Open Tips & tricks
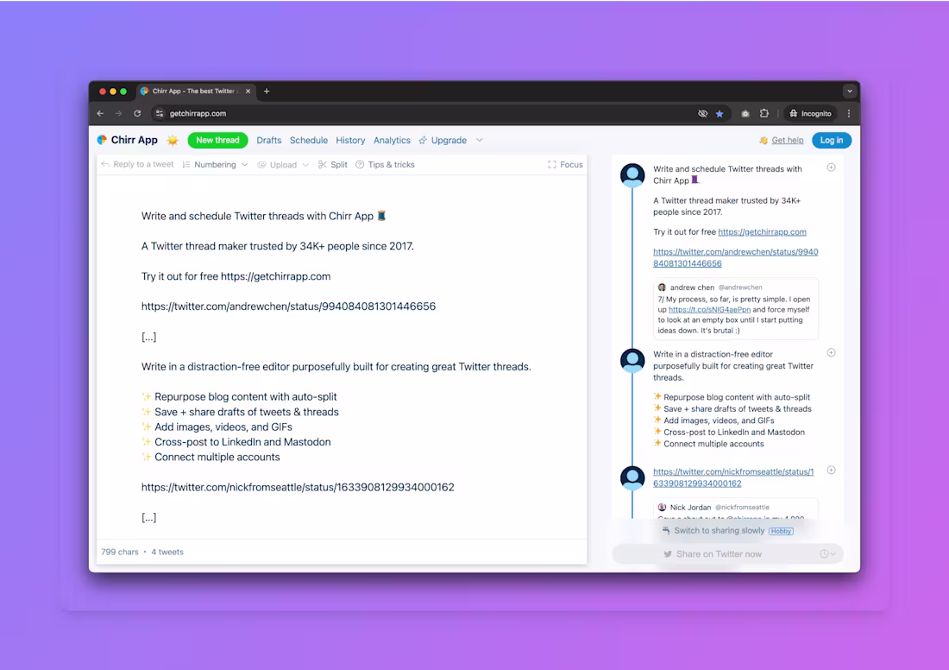Viewport: 949px width, 670px height. point(385,164)
